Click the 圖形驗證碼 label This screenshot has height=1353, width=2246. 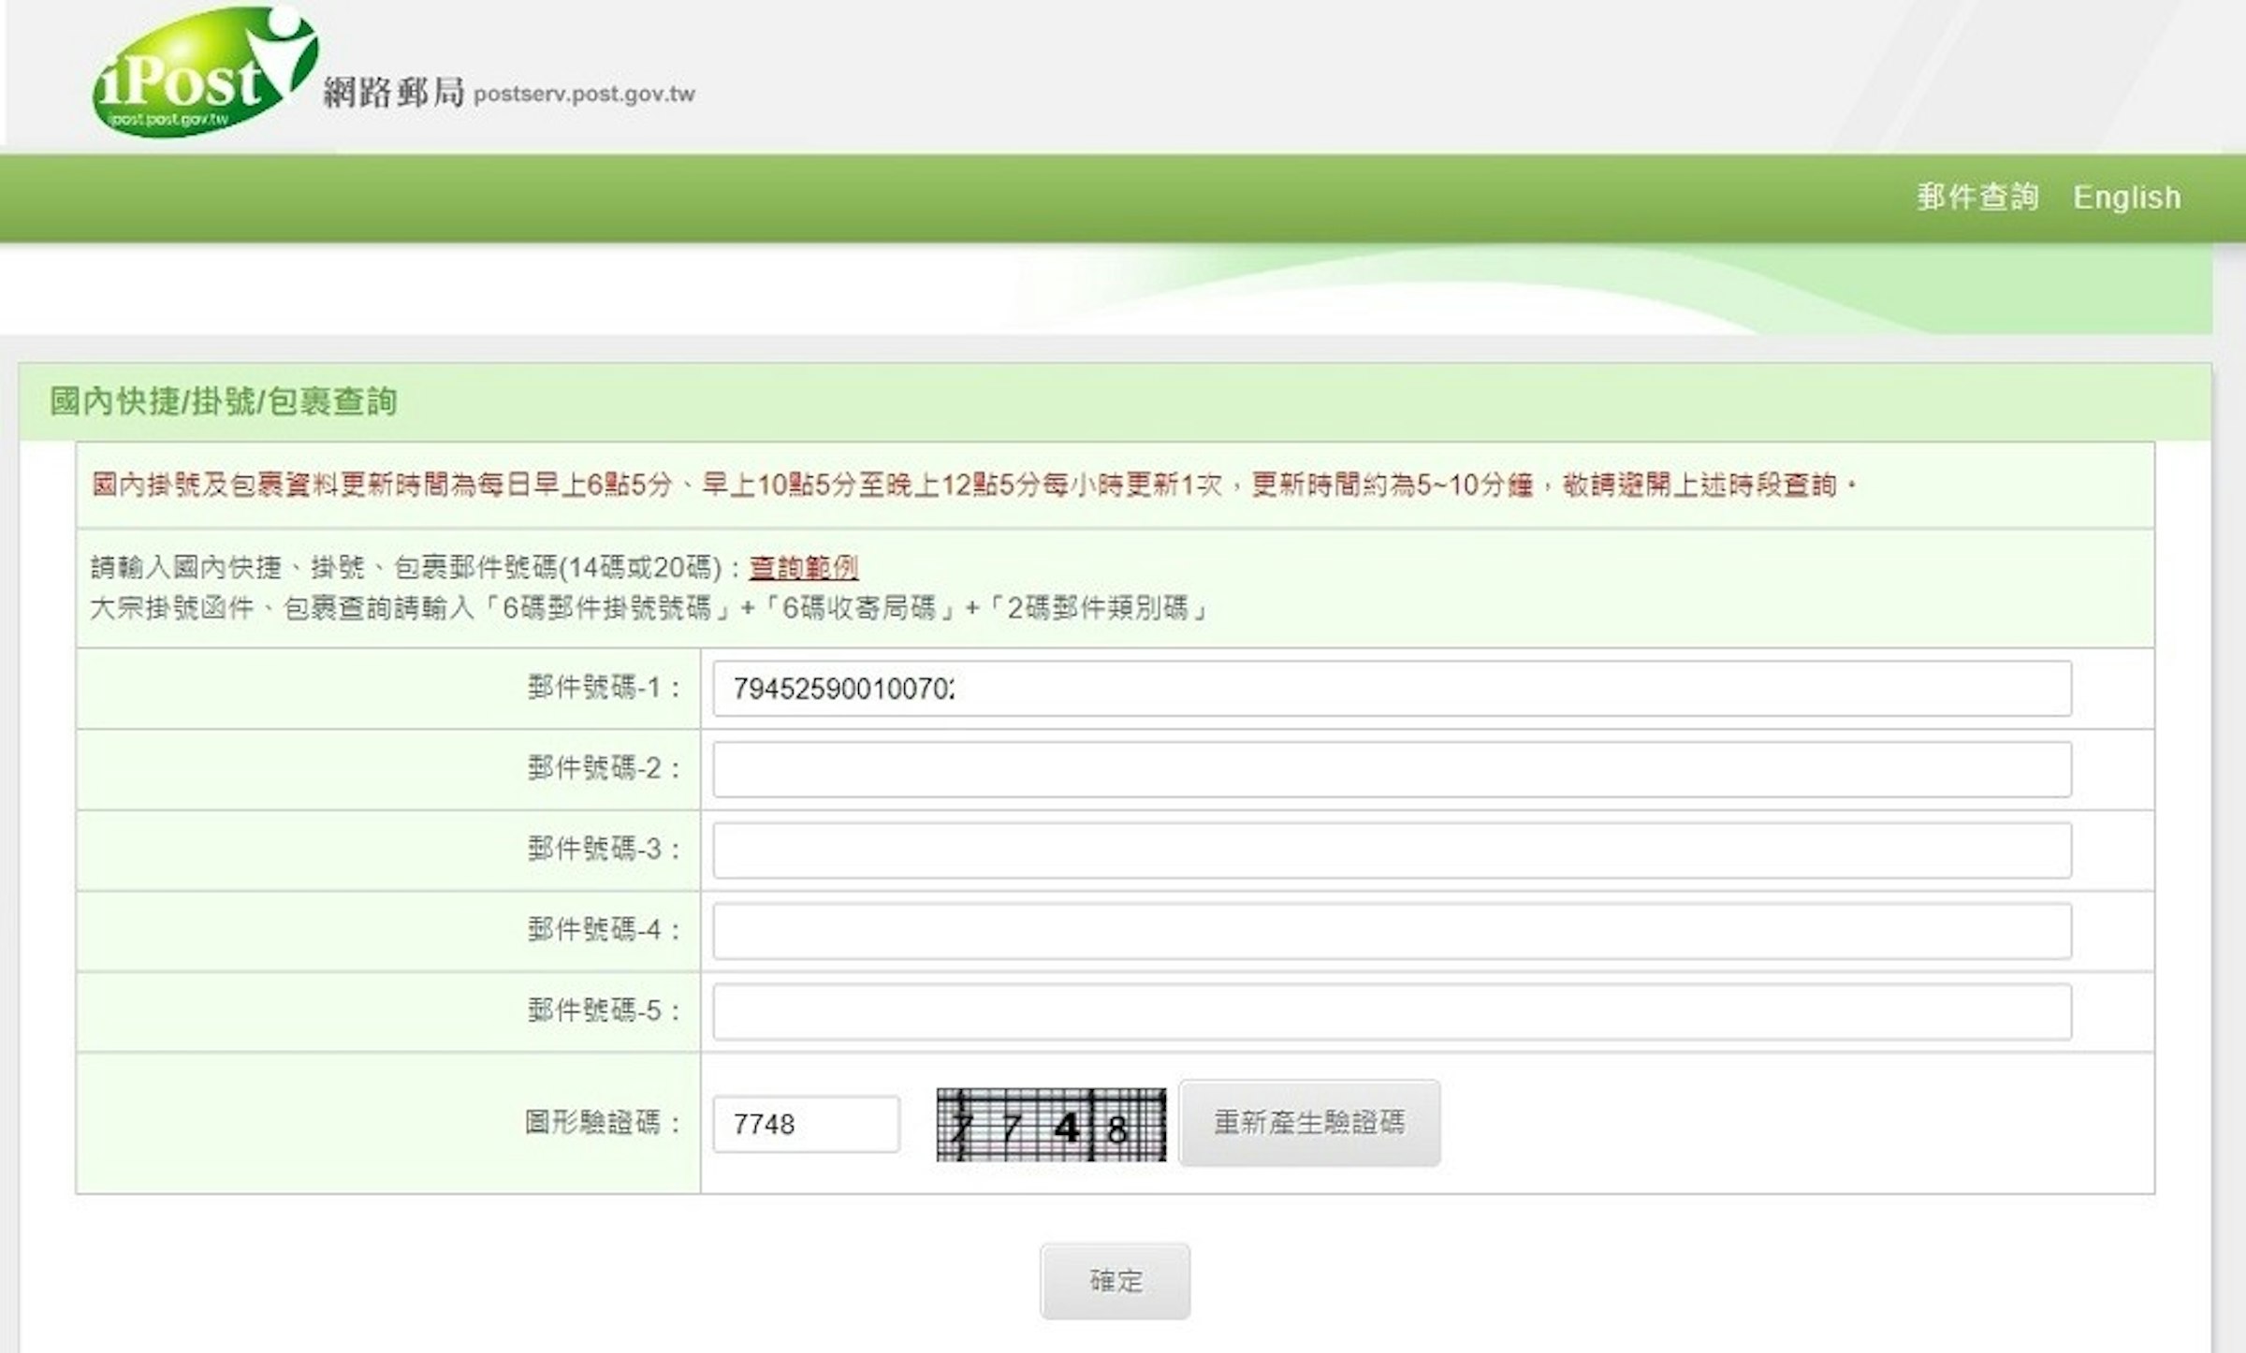pyautogui.click(x=603, y=1122)
